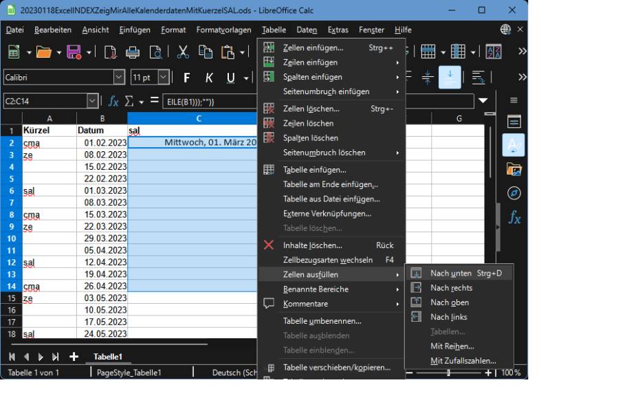Open the font size dropdown
Screen dimensions: 629x398
pos(163,77)
